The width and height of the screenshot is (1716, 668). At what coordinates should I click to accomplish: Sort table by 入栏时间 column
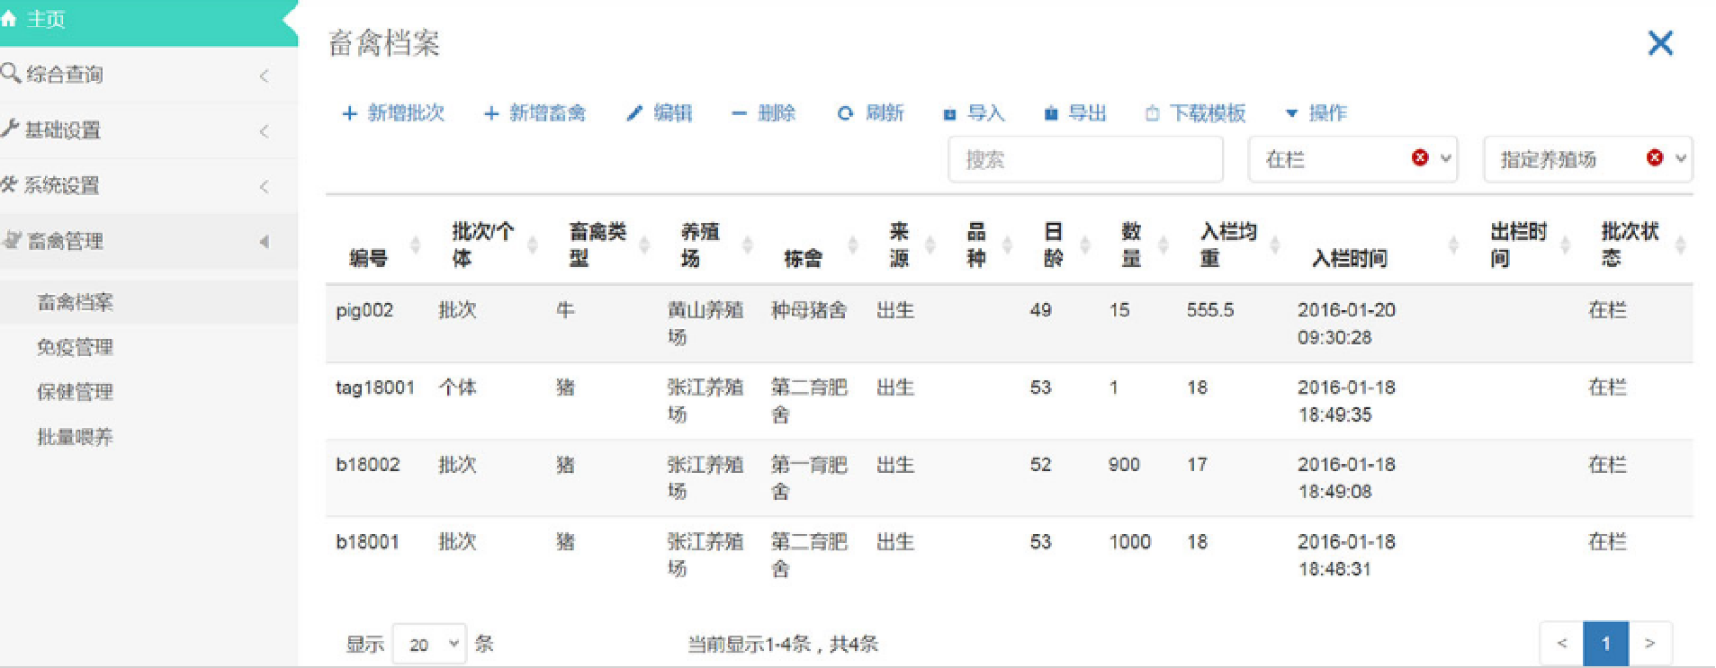click(x=1350, y=258)
